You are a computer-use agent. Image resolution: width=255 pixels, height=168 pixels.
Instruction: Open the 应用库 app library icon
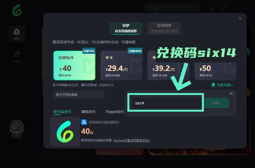(17, 57)
